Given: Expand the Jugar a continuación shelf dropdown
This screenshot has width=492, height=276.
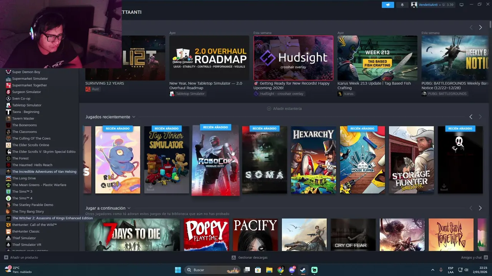Looking at the screenshot, I should pos(129,208).
